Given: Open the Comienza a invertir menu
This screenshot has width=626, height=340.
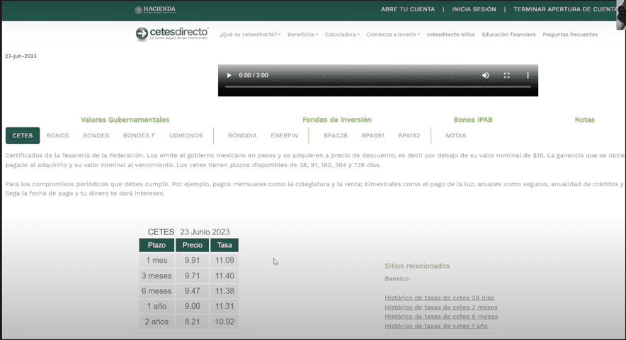Looking at the screenshot, I should (392, 35).
